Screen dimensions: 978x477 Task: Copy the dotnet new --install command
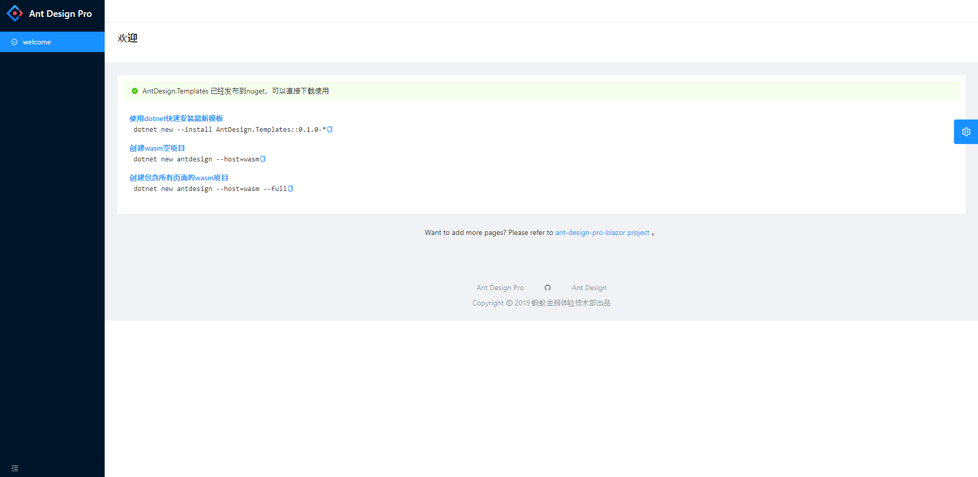point(330,129)
